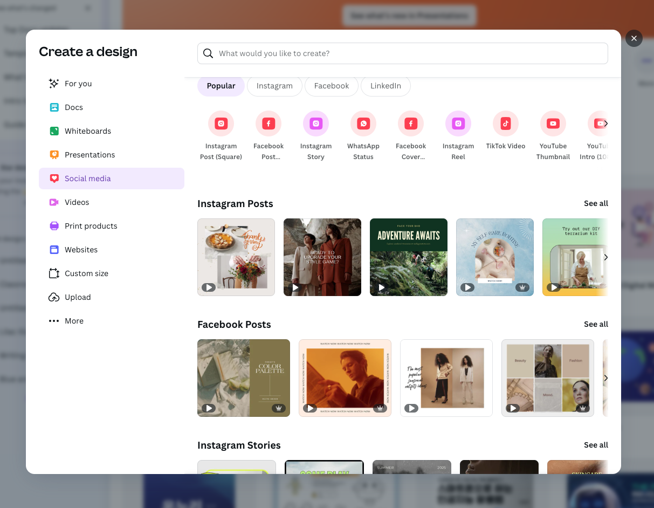Screen dimensions: 654x508
Task: Click crown badge on Color Palette template
Action: point(278,408)
